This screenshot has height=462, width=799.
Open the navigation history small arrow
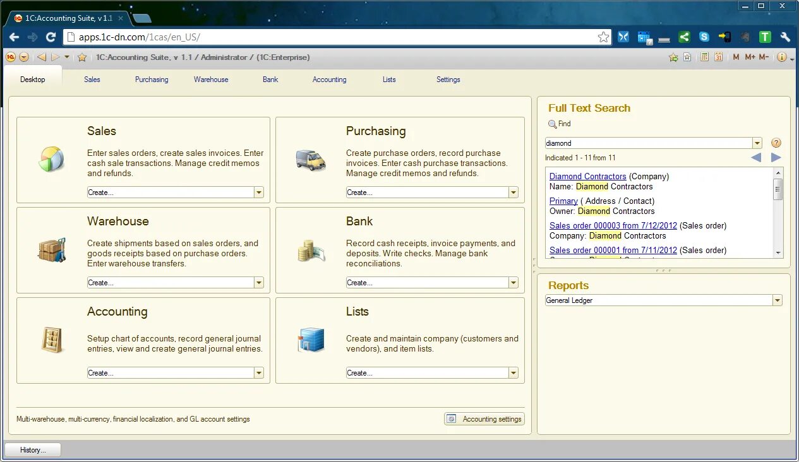(67, 57)
